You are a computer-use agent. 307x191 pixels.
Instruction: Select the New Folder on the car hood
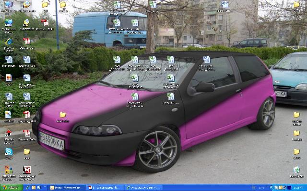tap(62, 116)
